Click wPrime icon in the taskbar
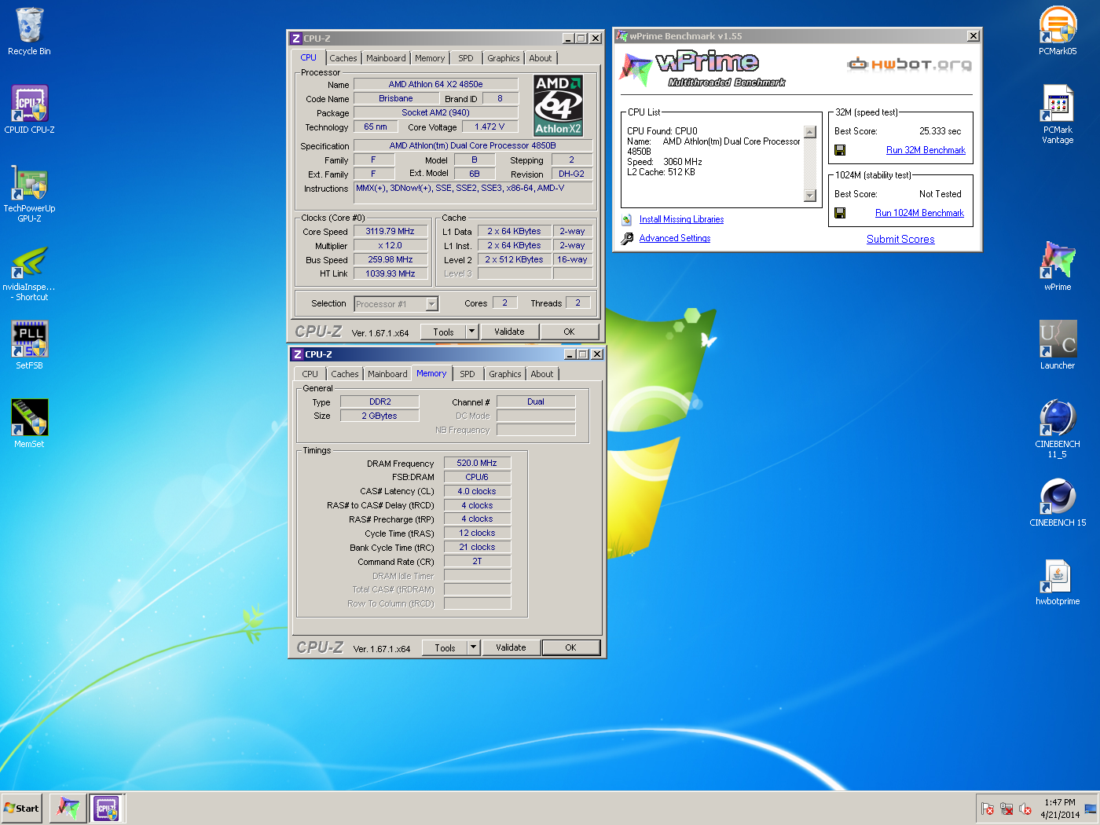This screenshot has height=825, width=1100. 68,808
